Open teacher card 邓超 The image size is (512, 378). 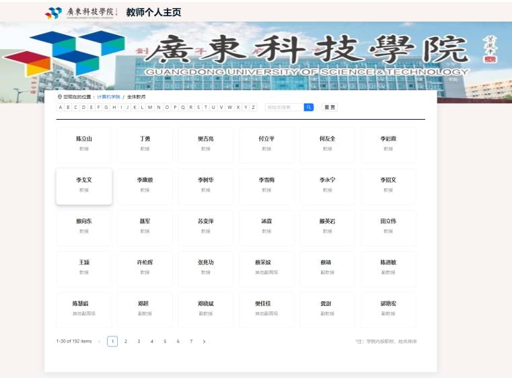145,310
